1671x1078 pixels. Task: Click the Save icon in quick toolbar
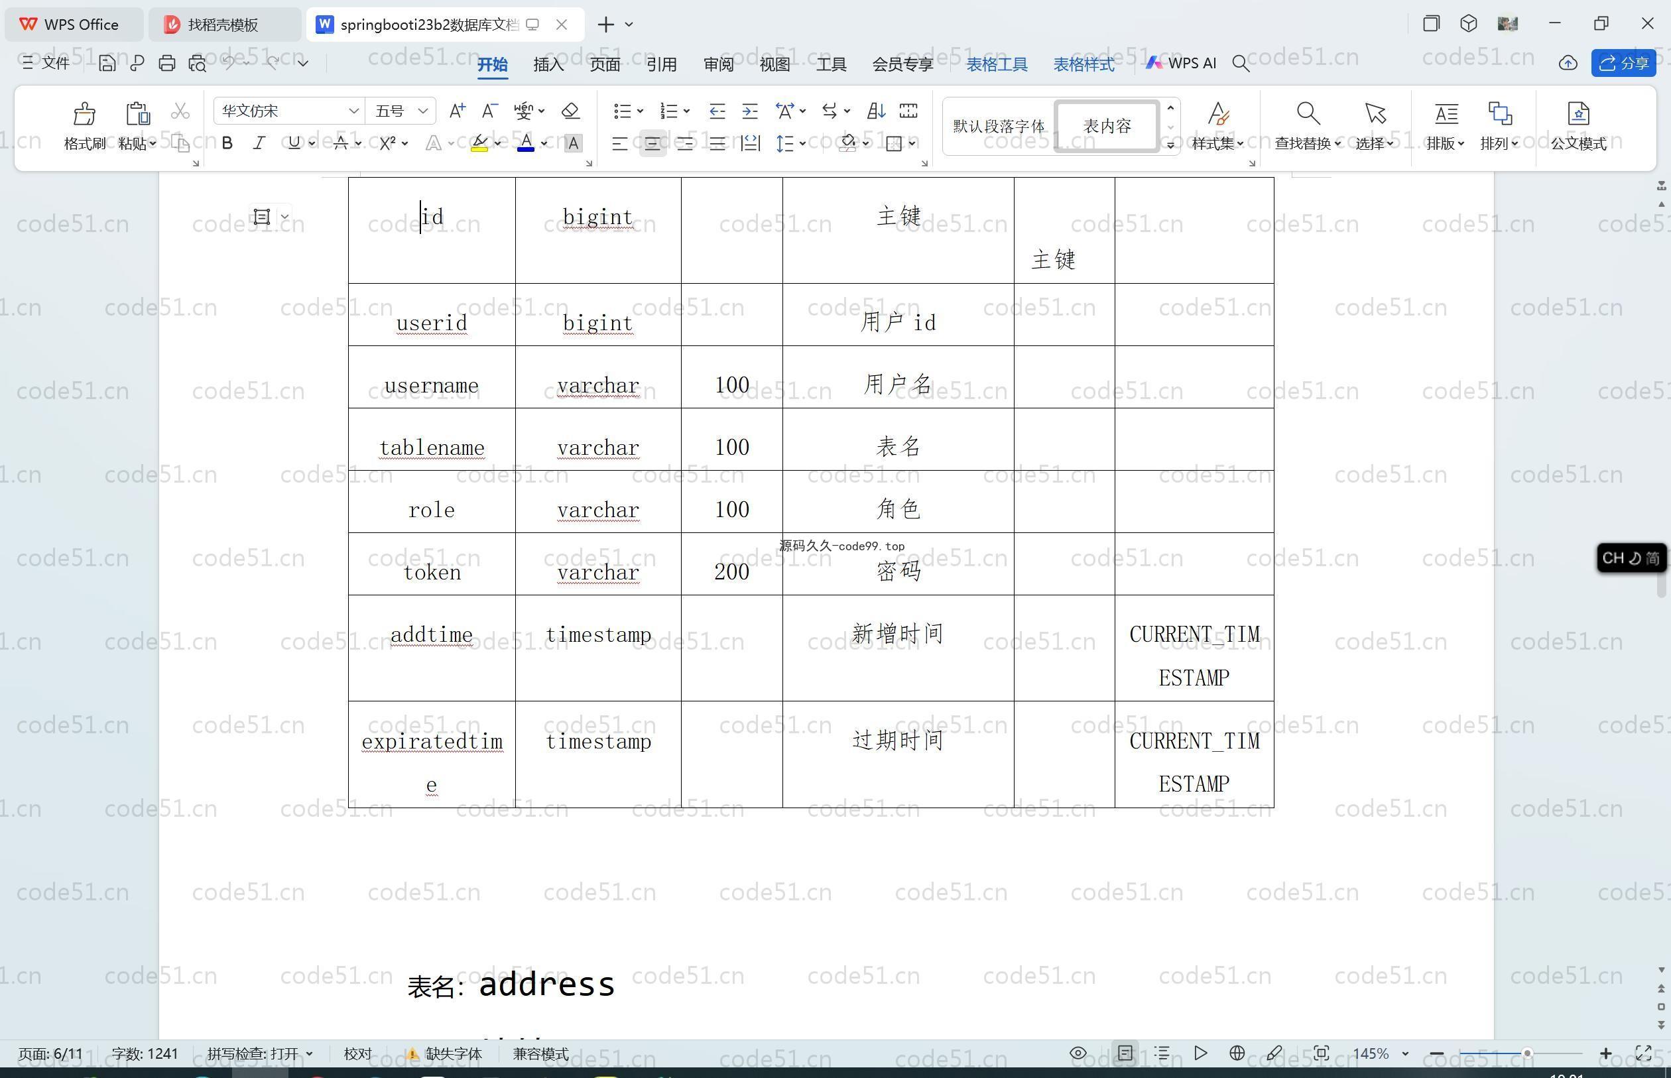pyautogui.click(x=106, y=63)
